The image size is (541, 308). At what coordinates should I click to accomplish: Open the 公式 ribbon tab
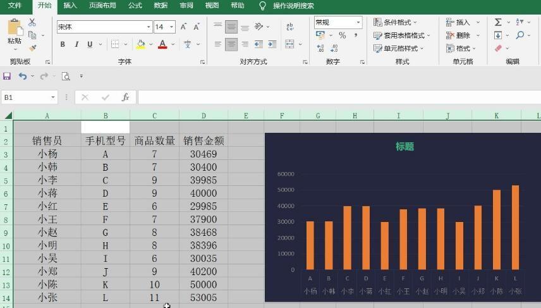135,6
